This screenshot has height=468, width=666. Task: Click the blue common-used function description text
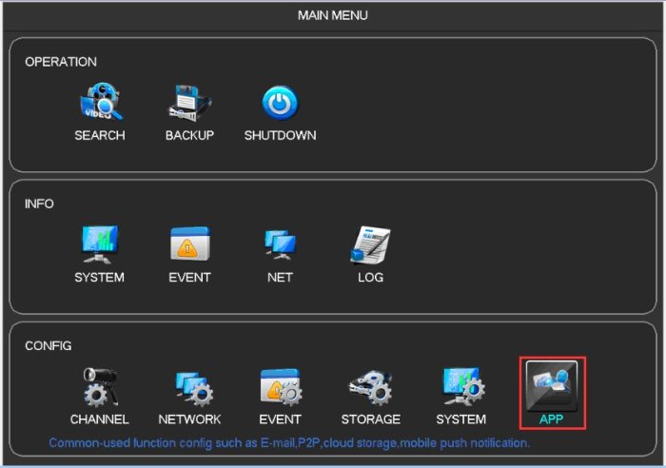tap(289, 443)
